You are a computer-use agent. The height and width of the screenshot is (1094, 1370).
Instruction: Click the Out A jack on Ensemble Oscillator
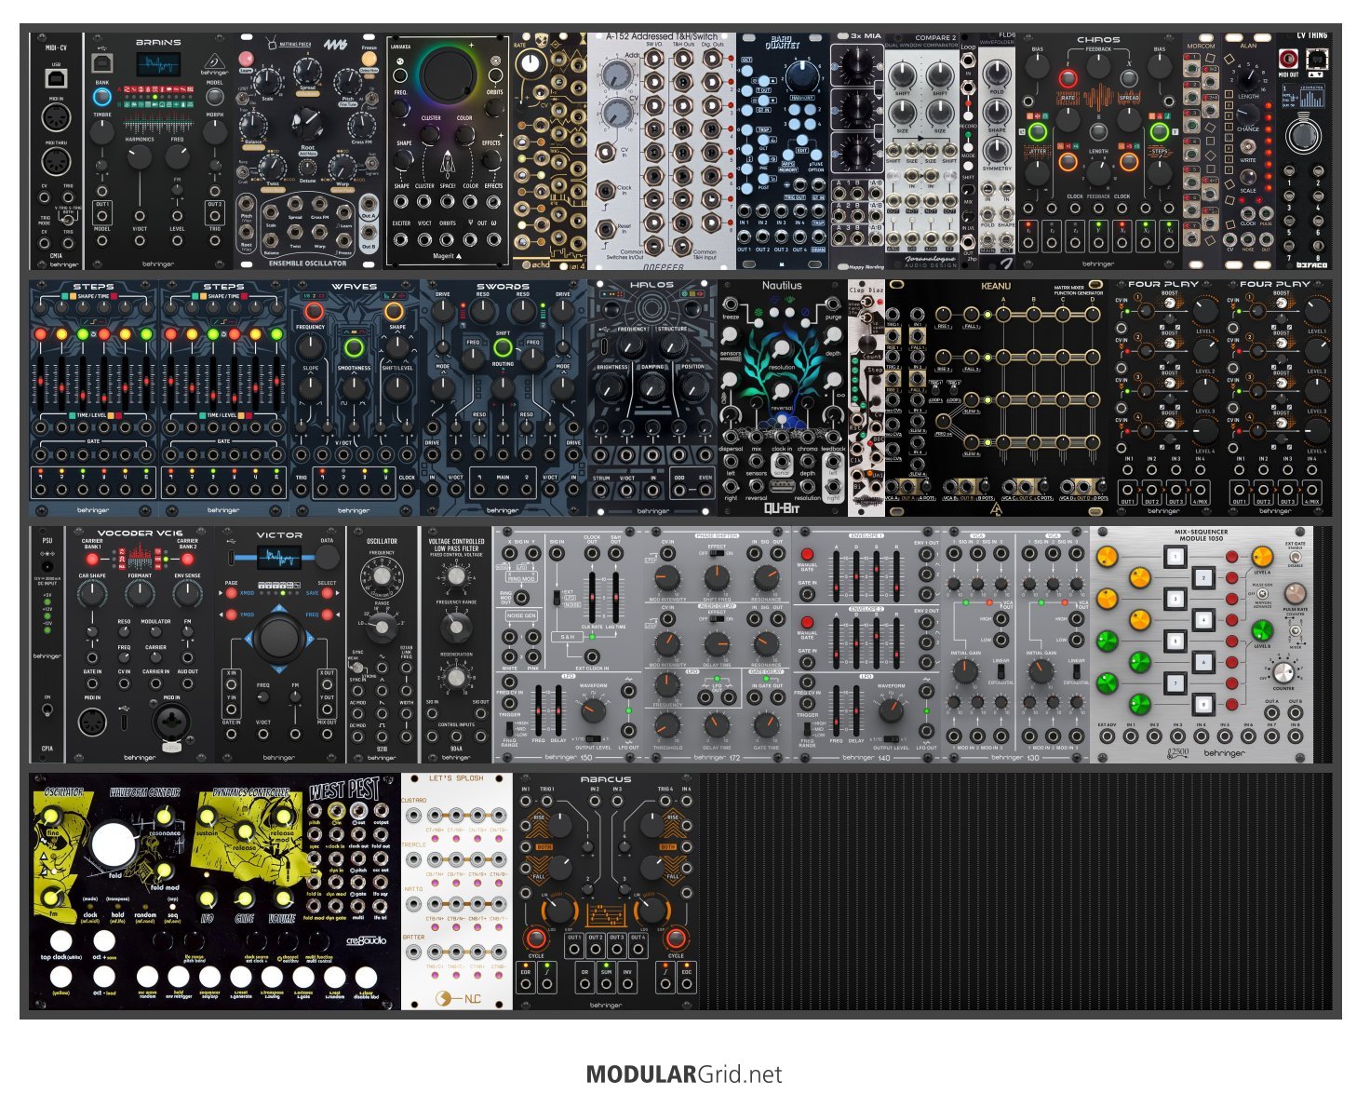pyautogui.click(x=369, y=205)
